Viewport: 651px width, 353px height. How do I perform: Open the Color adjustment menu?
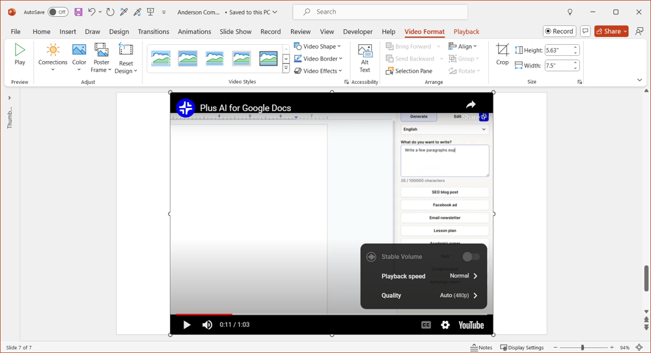(79, 57)
